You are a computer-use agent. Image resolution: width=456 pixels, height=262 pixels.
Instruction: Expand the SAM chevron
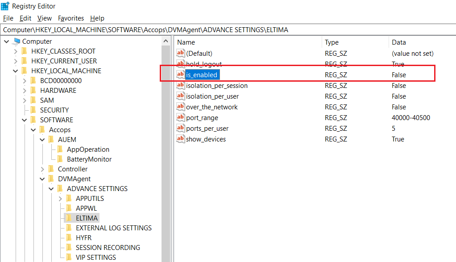click(25, 100)
